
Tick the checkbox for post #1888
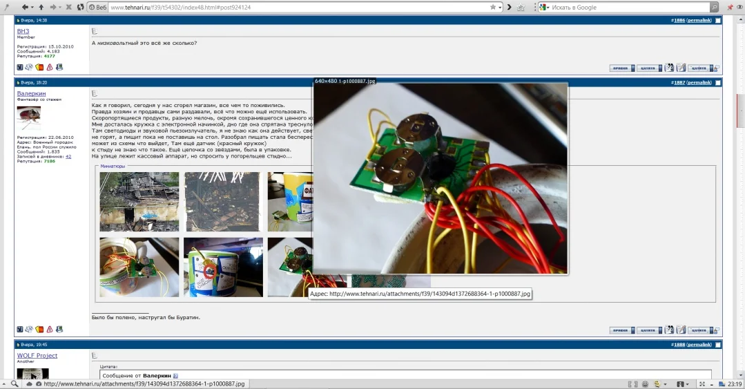click(718, 345)
